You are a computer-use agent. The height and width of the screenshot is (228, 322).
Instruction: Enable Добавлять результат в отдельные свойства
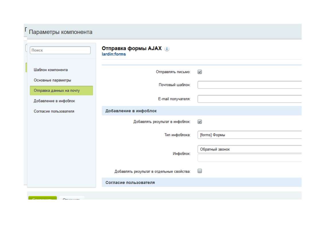[x=200, y=171]
